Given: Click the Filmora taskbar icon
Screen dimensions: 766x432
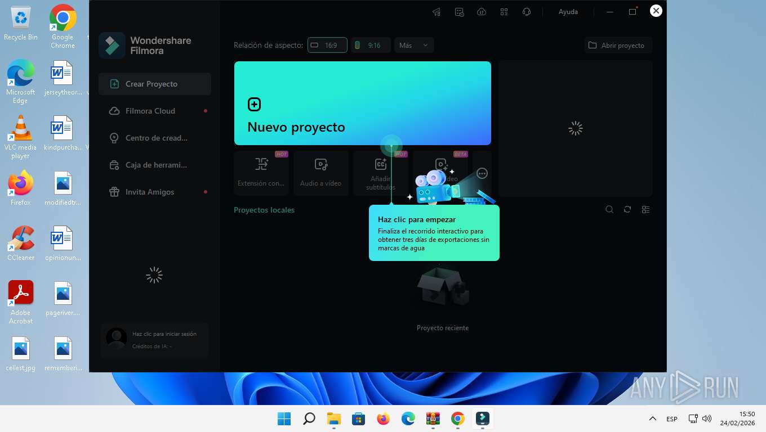Looking at the screenshot, I should coord(483,418).
